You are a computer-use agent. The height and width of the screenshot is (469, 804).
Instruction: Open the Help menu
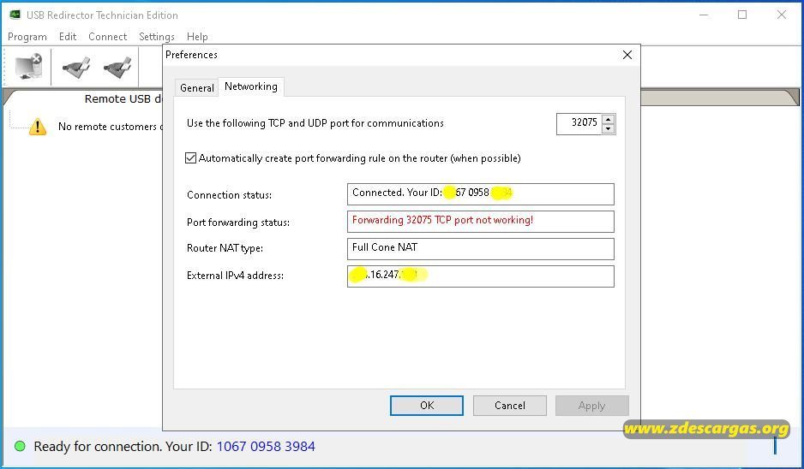click(x=197, y=37)
